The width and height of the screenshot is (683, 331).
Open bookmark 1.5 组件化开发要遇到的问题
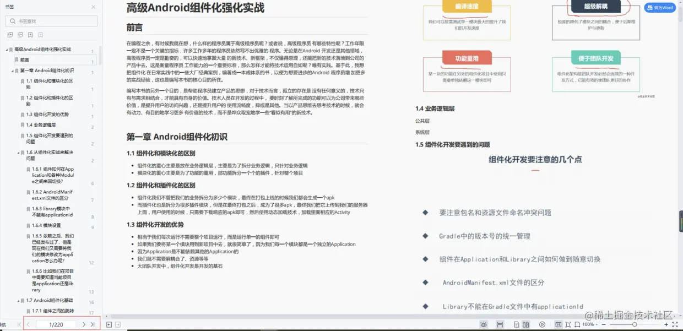click(x=50, y=138)
